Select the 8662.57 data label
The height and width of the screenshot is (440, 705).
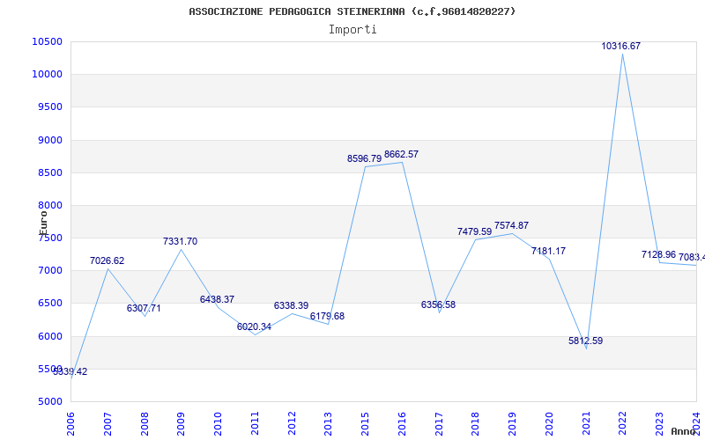coord(401,154)
